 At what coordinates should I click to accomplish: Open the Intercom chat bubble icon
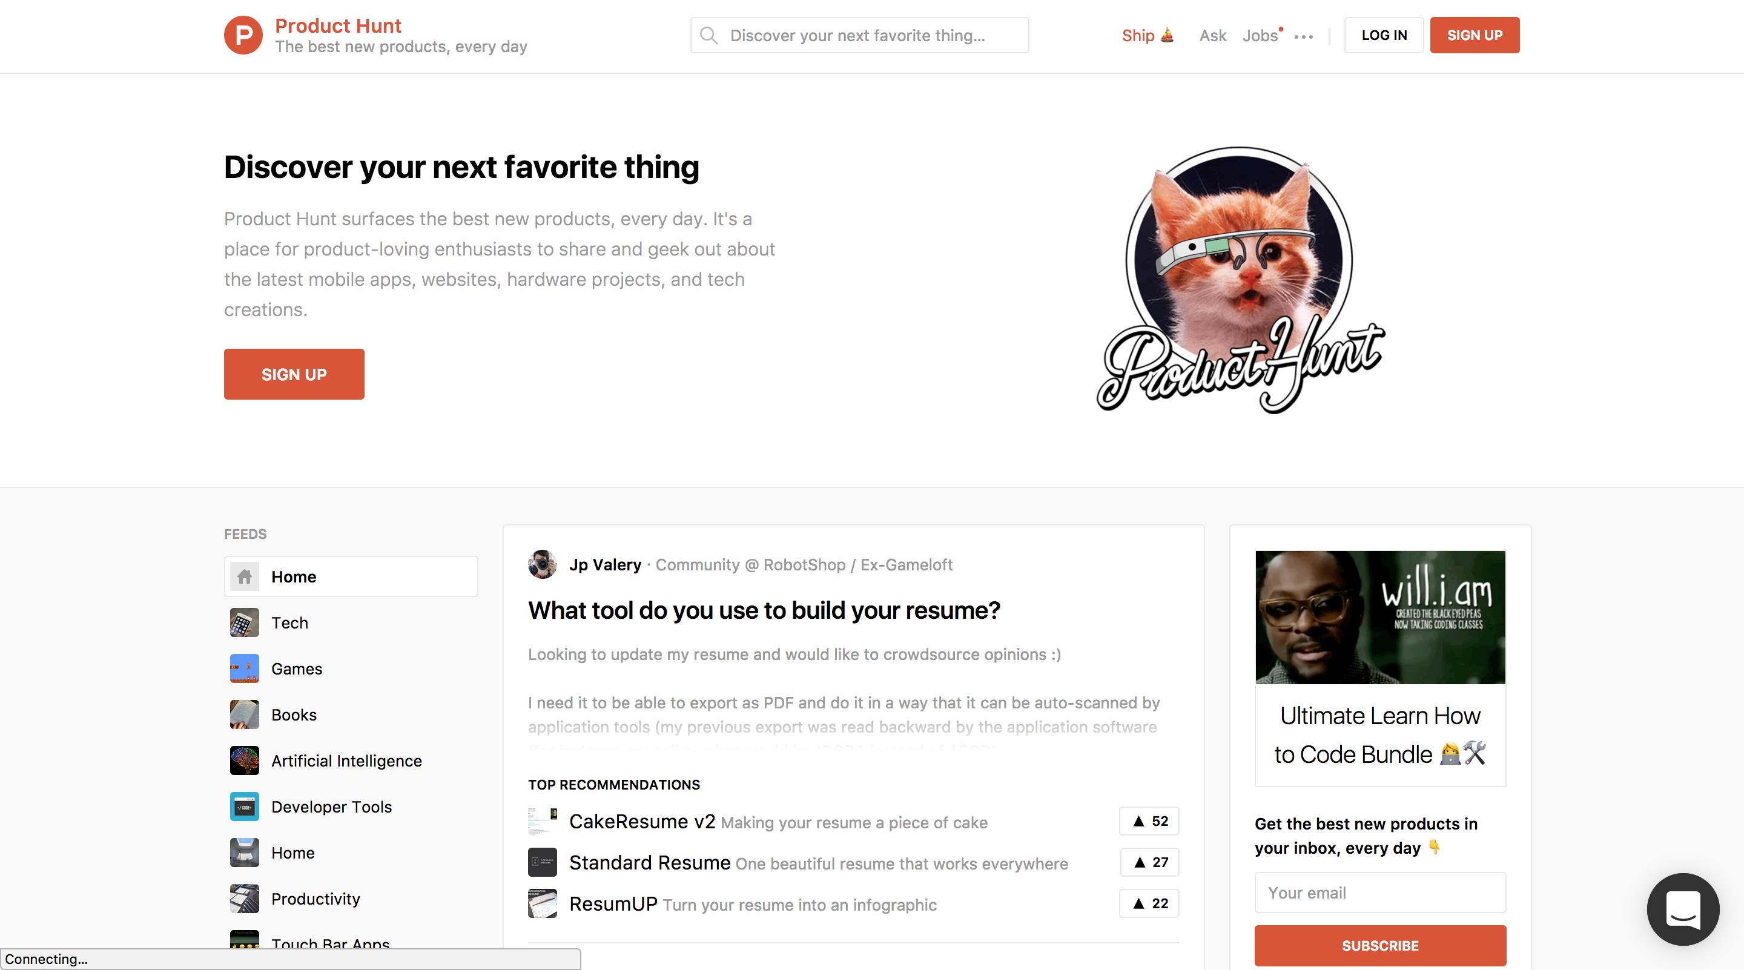[x=1683, y=909]
